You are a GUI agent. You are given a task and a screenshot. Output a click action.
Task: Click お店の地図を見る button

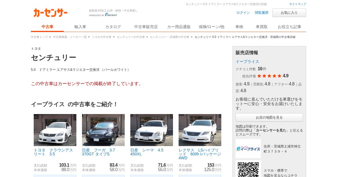(269, 117)
